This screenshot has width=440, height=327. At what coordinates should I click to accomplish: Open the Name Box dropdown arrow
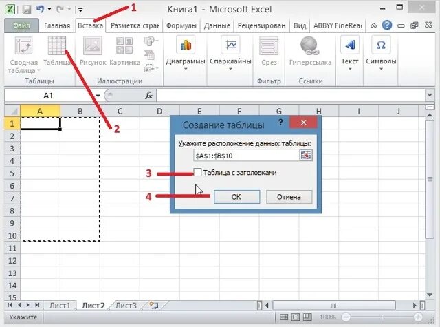(98, 96)
